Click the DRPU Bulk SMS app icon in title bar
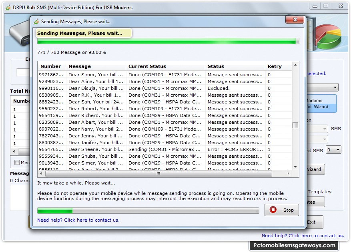This screenshot has width=351, height=252. click(8, 8)
